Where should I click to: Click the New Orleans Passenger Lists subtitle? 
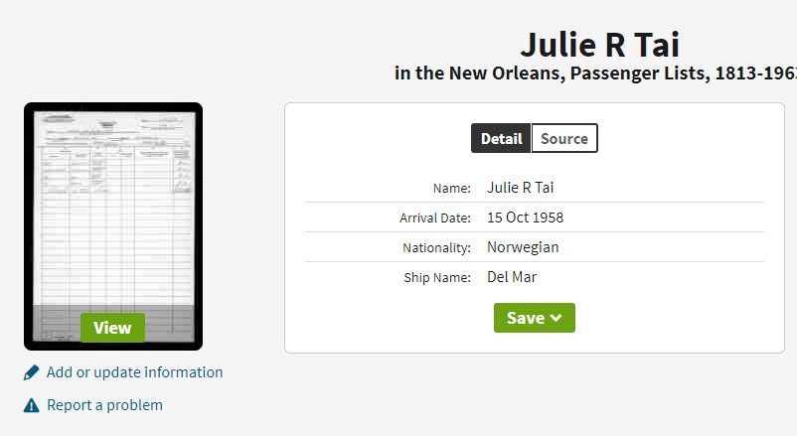(595, 73)
